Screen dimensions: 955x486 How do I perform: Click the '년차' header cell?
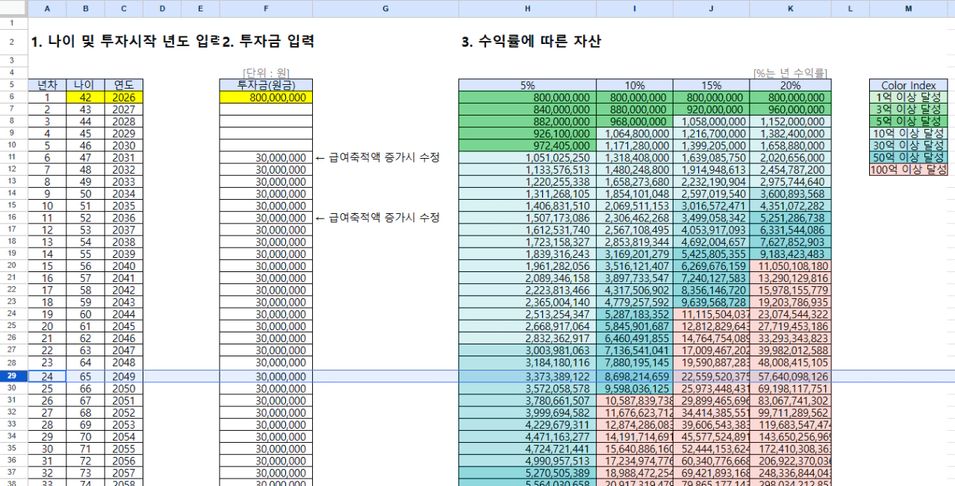point(47,86)
